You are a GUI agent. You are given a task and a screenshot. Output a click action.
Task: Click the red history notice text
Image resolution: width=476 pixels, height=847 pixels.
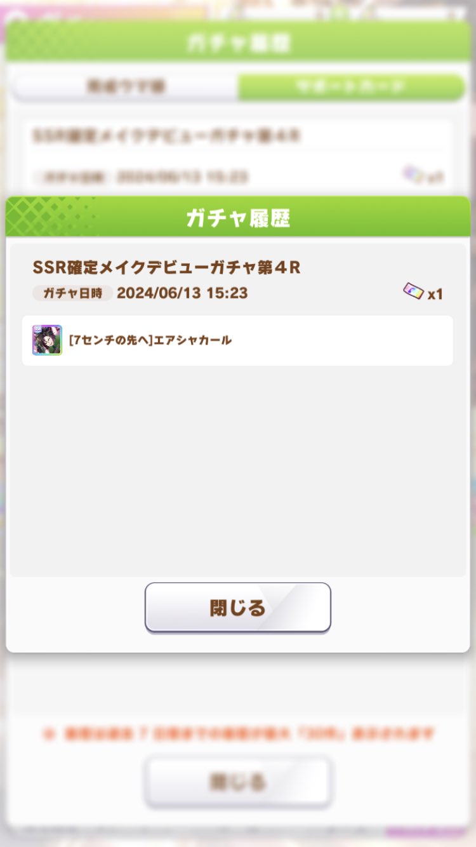point(238,735)
